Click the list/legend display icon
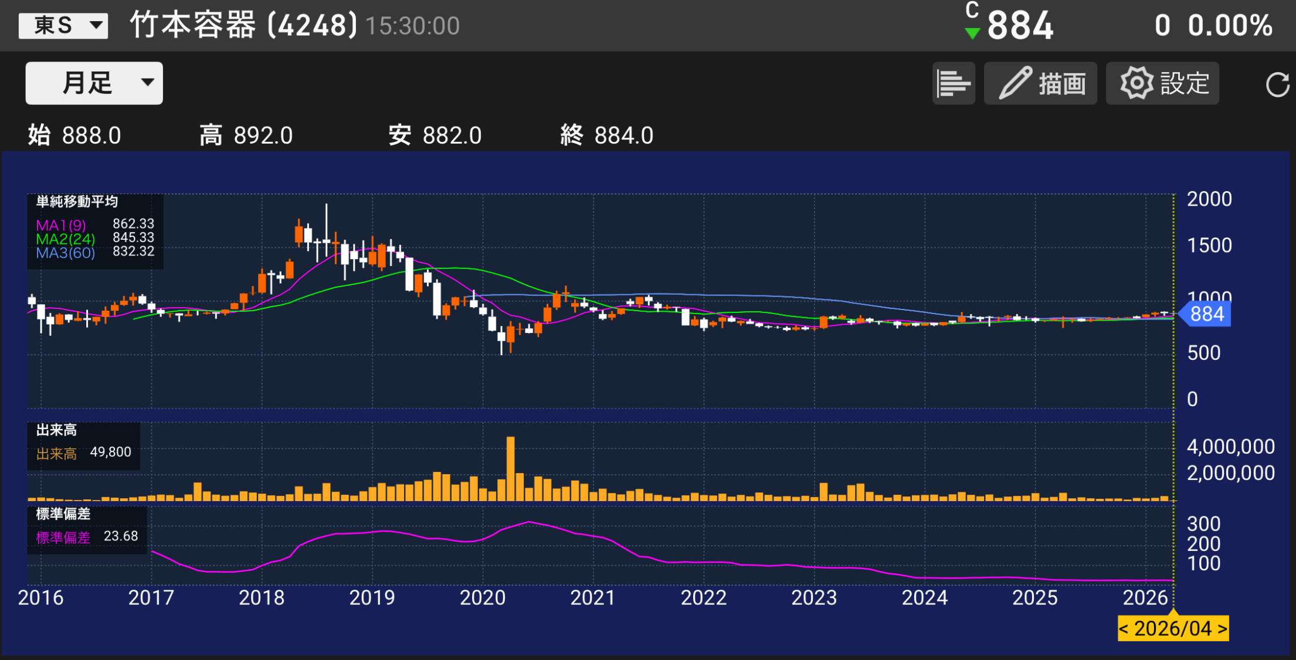The image size is (1296, 660). tap(954, 83)
